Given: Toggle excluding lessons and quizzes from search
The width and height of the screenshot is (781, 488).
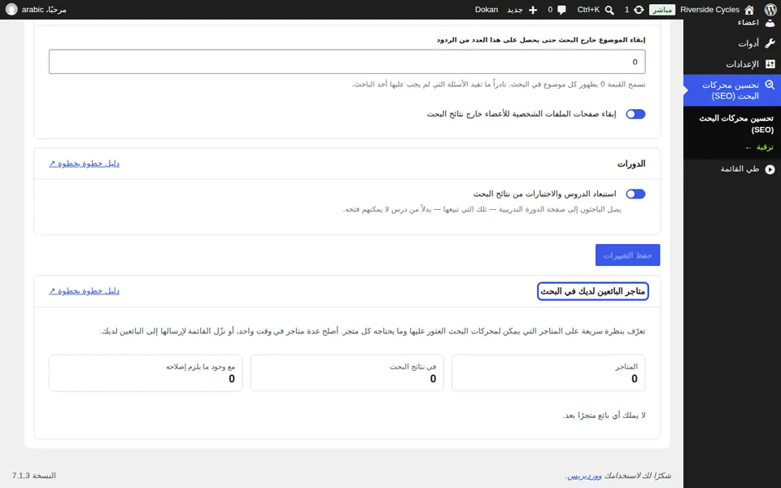Looking at the screenshot, I should [x=635, y=194].
